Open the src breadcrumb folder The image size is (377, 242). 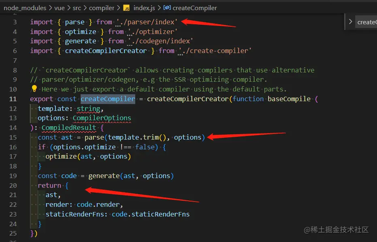(x=77, y=8)
